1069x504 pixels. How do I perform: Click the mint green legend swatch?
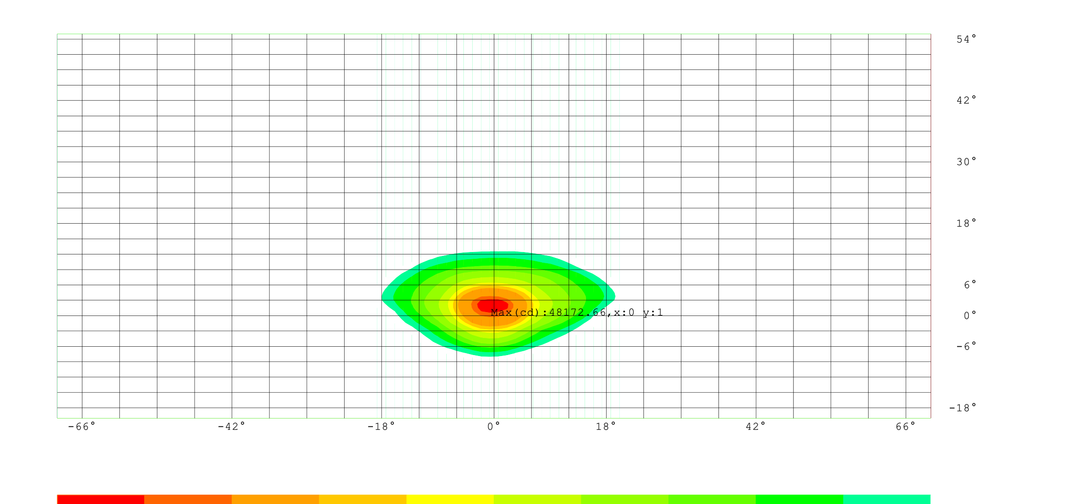click(x=887, y=499)
